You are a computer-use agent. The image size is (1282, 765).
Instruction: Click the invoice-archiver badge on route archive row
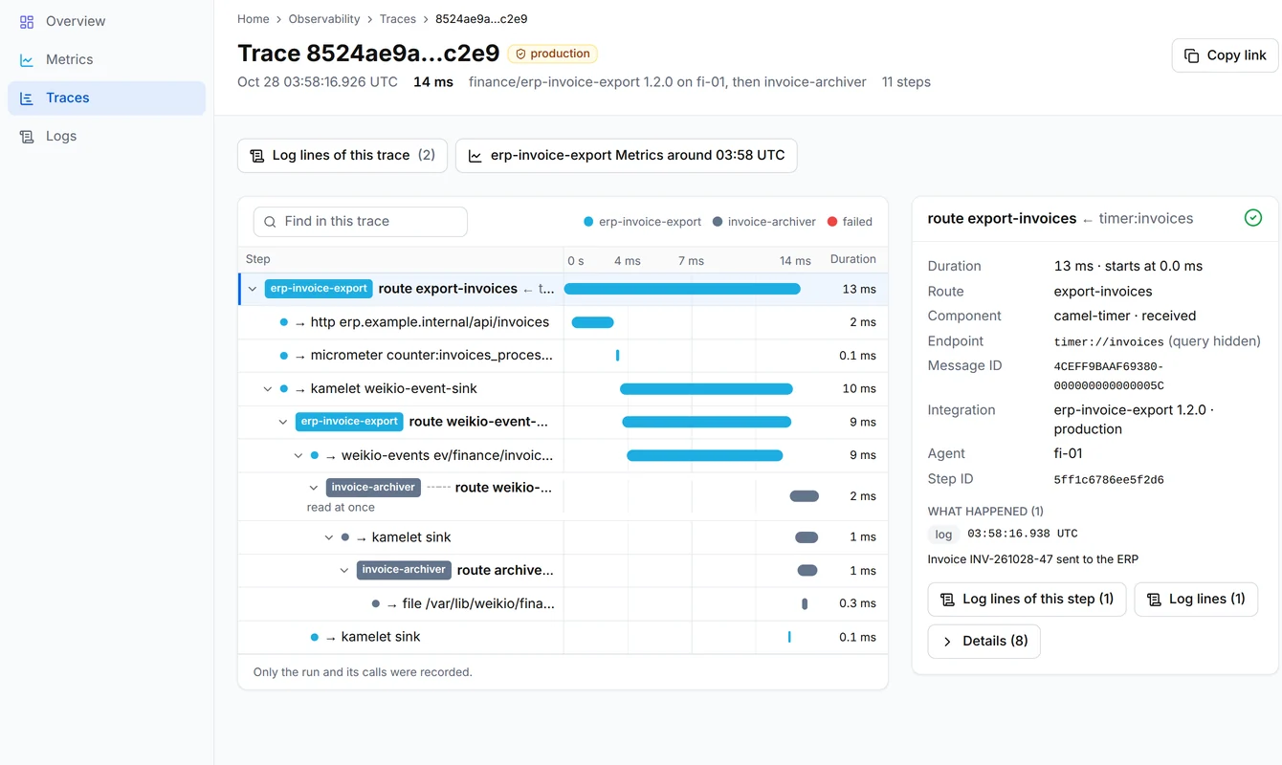click(403, 570)
